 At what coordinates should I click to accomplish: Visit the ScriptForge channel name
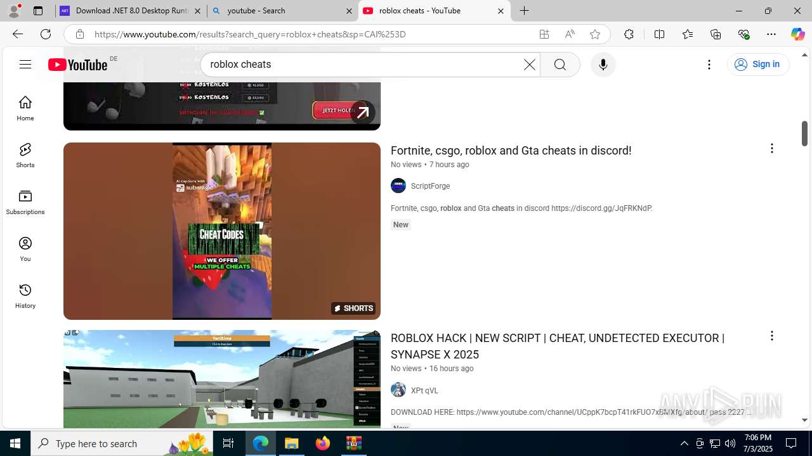(430, 186)
